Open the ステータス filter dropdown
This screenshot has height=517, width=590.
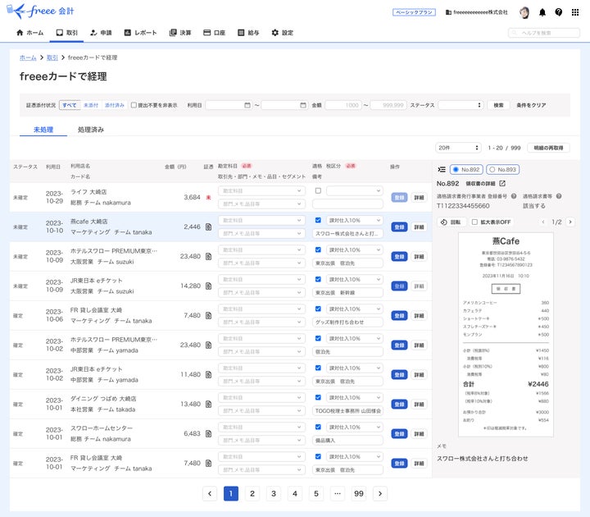tap(460, 105)
